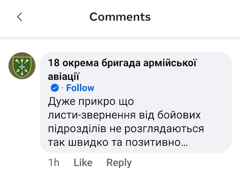Viewport: 240px width, 185px height.
Task: Click the text "листи-звернення від бойових"
Action: tap(124, 115)
